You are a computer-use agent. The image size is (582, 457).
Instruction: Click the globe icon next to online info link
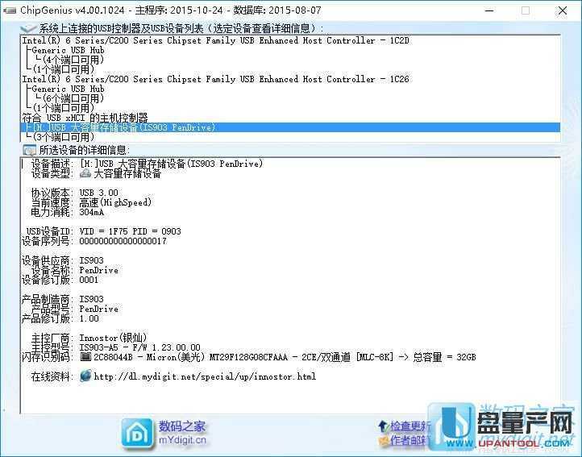click(x=85, y=376)
